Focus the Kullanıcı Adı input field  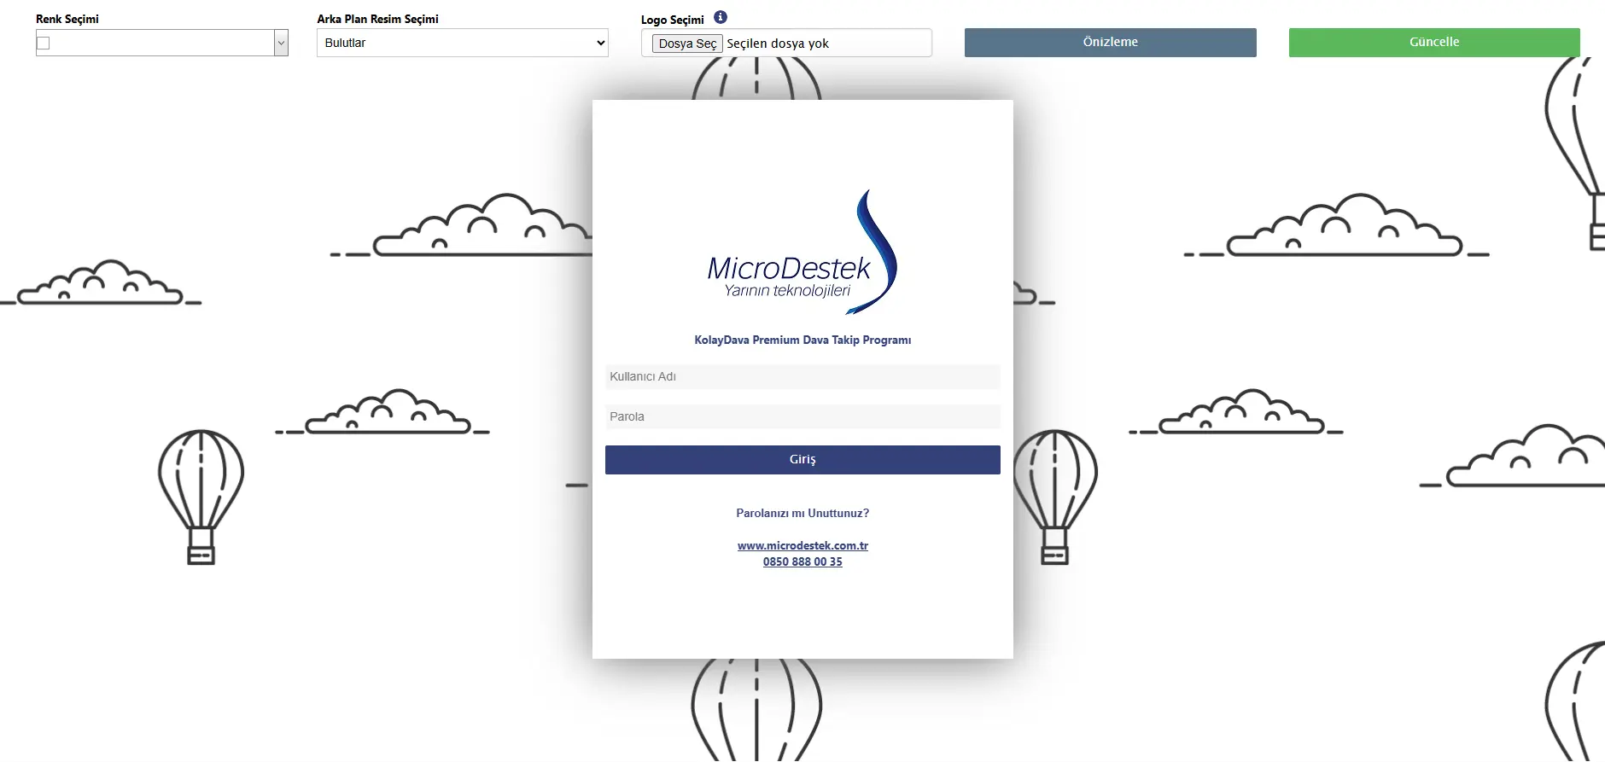[802, 376]
